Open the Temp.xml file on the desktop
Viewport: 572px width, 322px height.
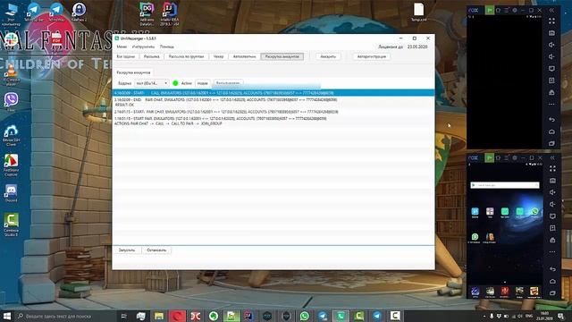tap(418, 12)
